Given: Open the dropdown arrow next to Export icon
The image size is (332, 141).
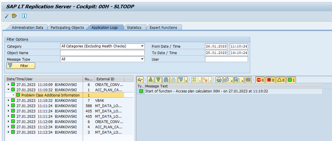Looking at the screenshot, I should coord(242,80).
